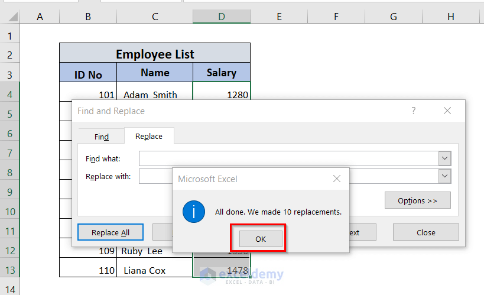Click the Adam Smith cell

[x=155, y=92]
